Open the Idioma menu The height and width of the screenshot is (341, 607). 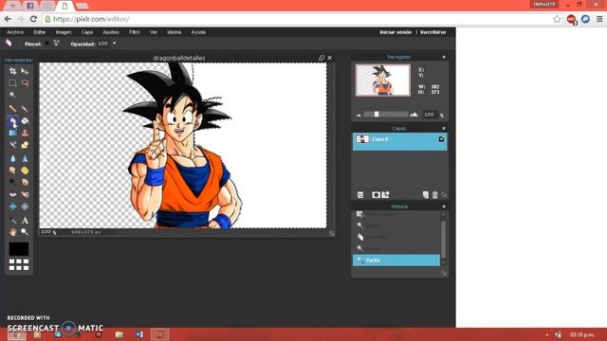pos(175,32)
